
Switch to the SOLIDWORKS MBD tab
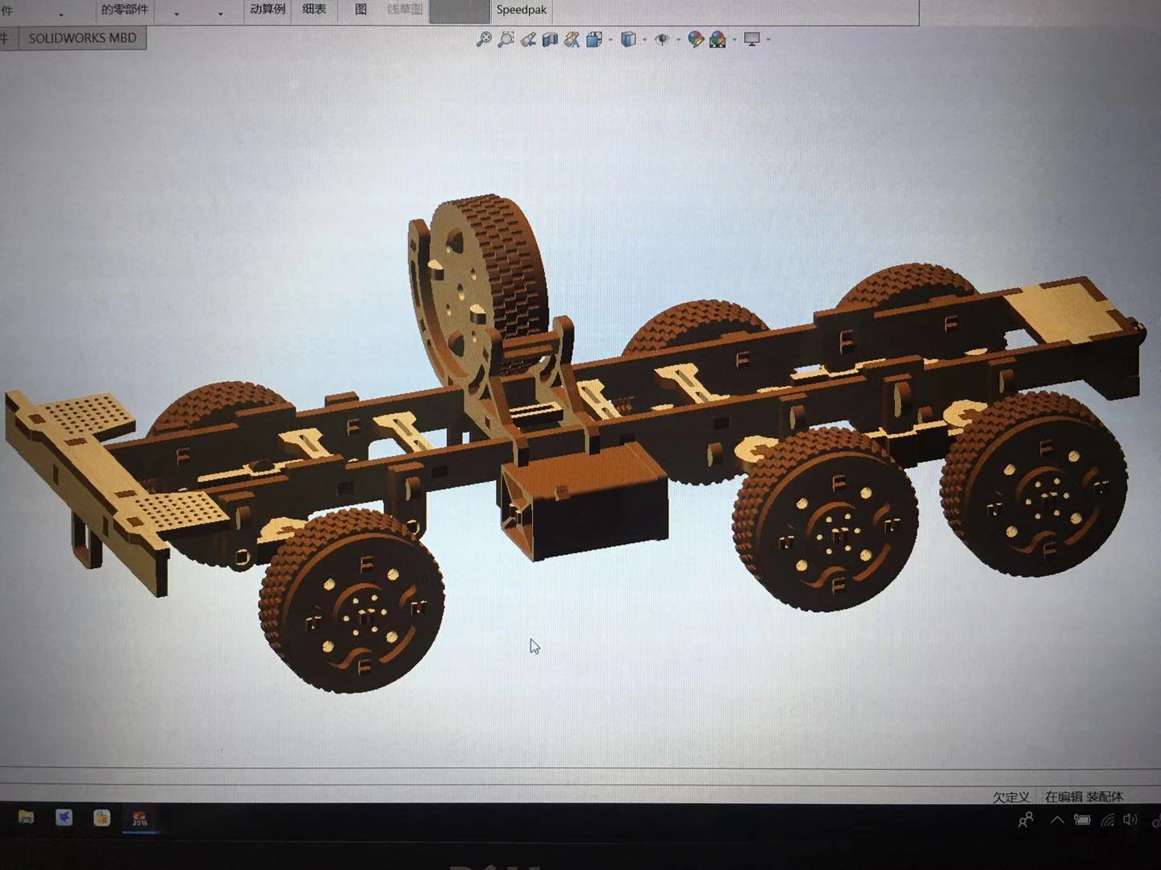82,38
